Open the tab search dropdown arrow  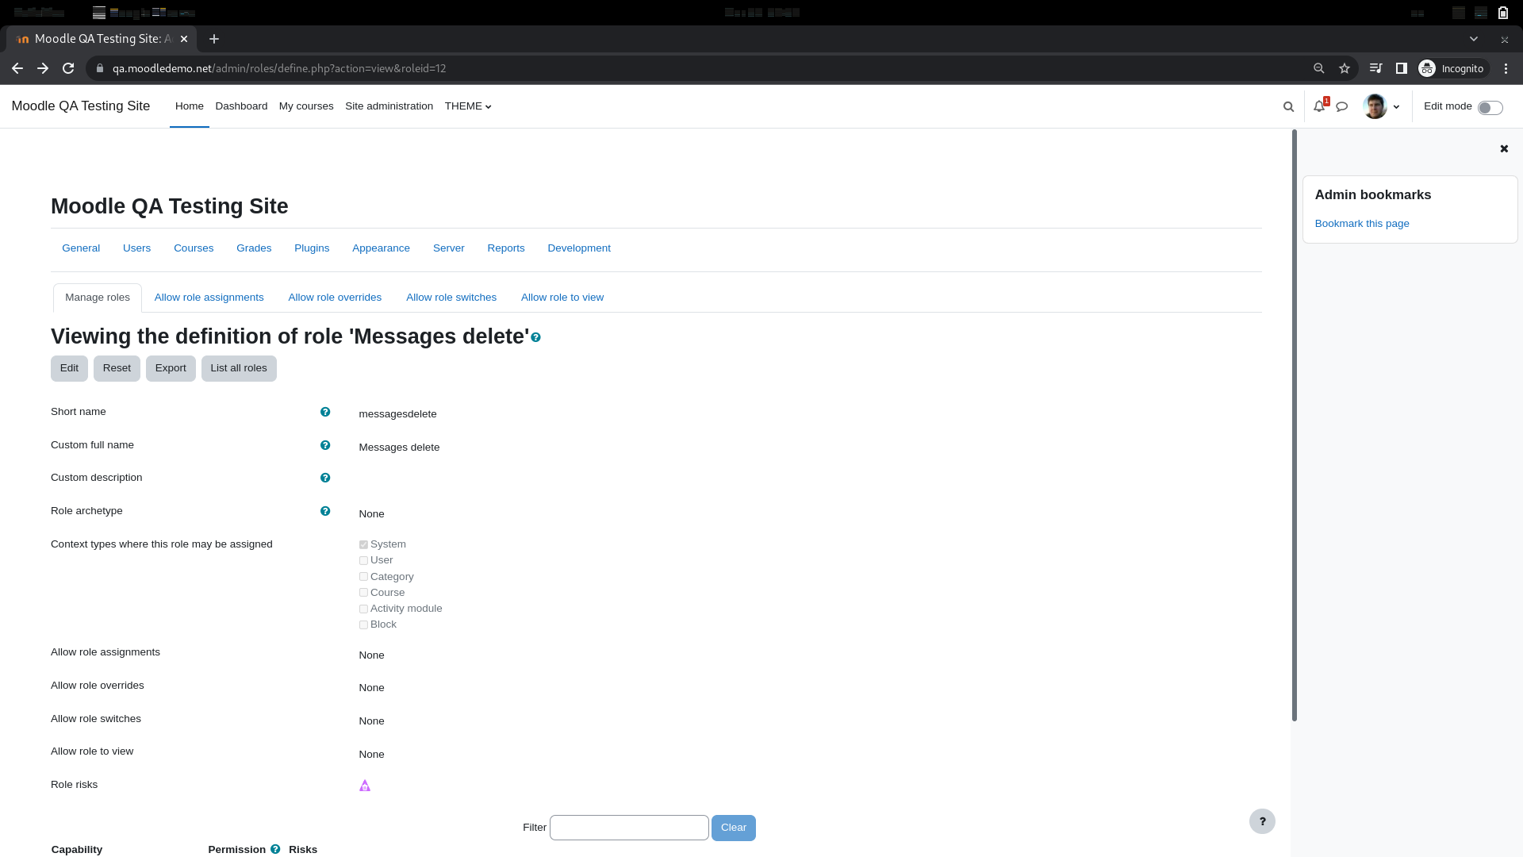[x=1474, y=39]
